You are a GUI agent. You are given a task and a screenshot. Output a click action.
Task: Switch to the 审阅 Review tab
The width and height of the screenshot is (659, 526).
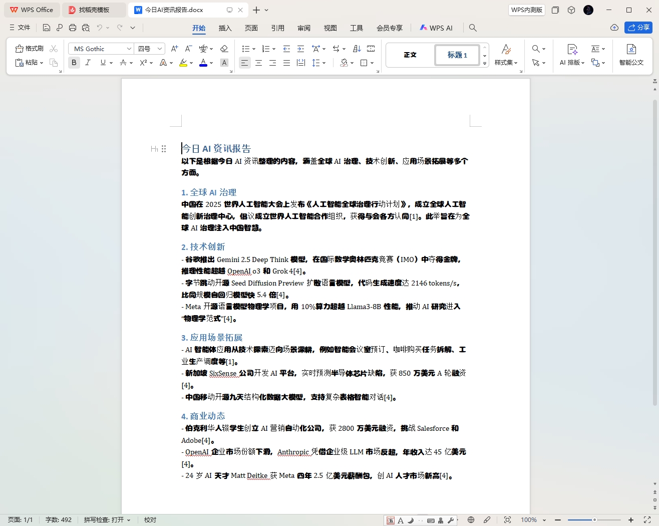pyautogui.click(x=304, y=28)
